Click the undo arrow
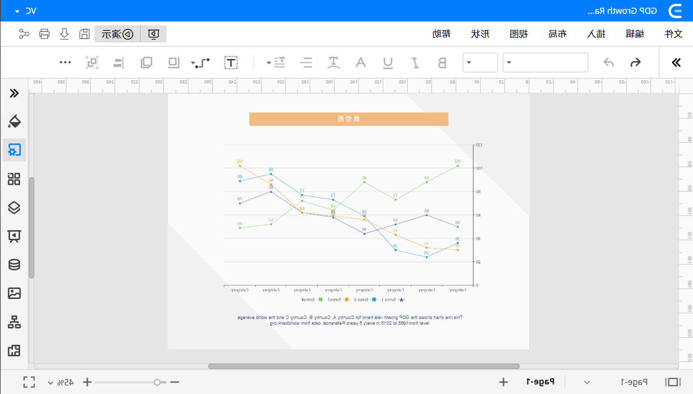 pos(635,63)
